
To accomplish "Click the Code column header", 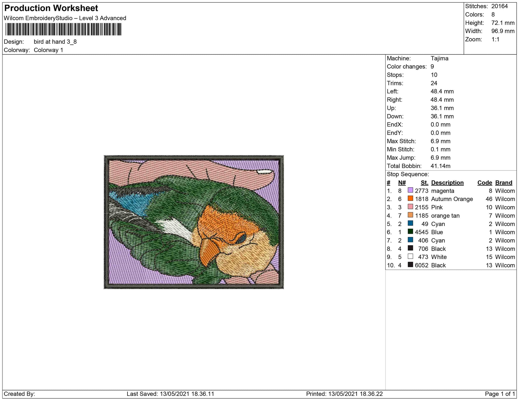I will [x=485, y=183].
